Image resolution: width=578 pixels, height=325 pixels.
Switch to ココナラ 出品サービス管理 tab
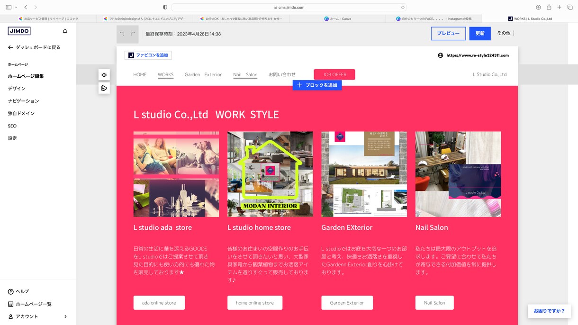coord(48,18)
